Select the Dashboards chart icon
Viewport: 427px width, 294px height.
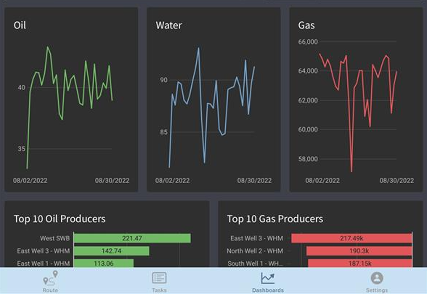click(268, 278)
